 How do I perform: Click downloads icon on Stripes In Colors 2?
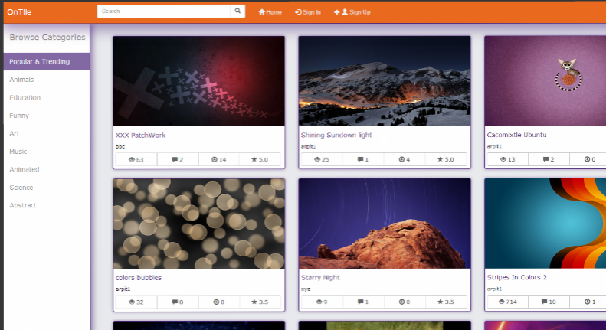point(587,302)
